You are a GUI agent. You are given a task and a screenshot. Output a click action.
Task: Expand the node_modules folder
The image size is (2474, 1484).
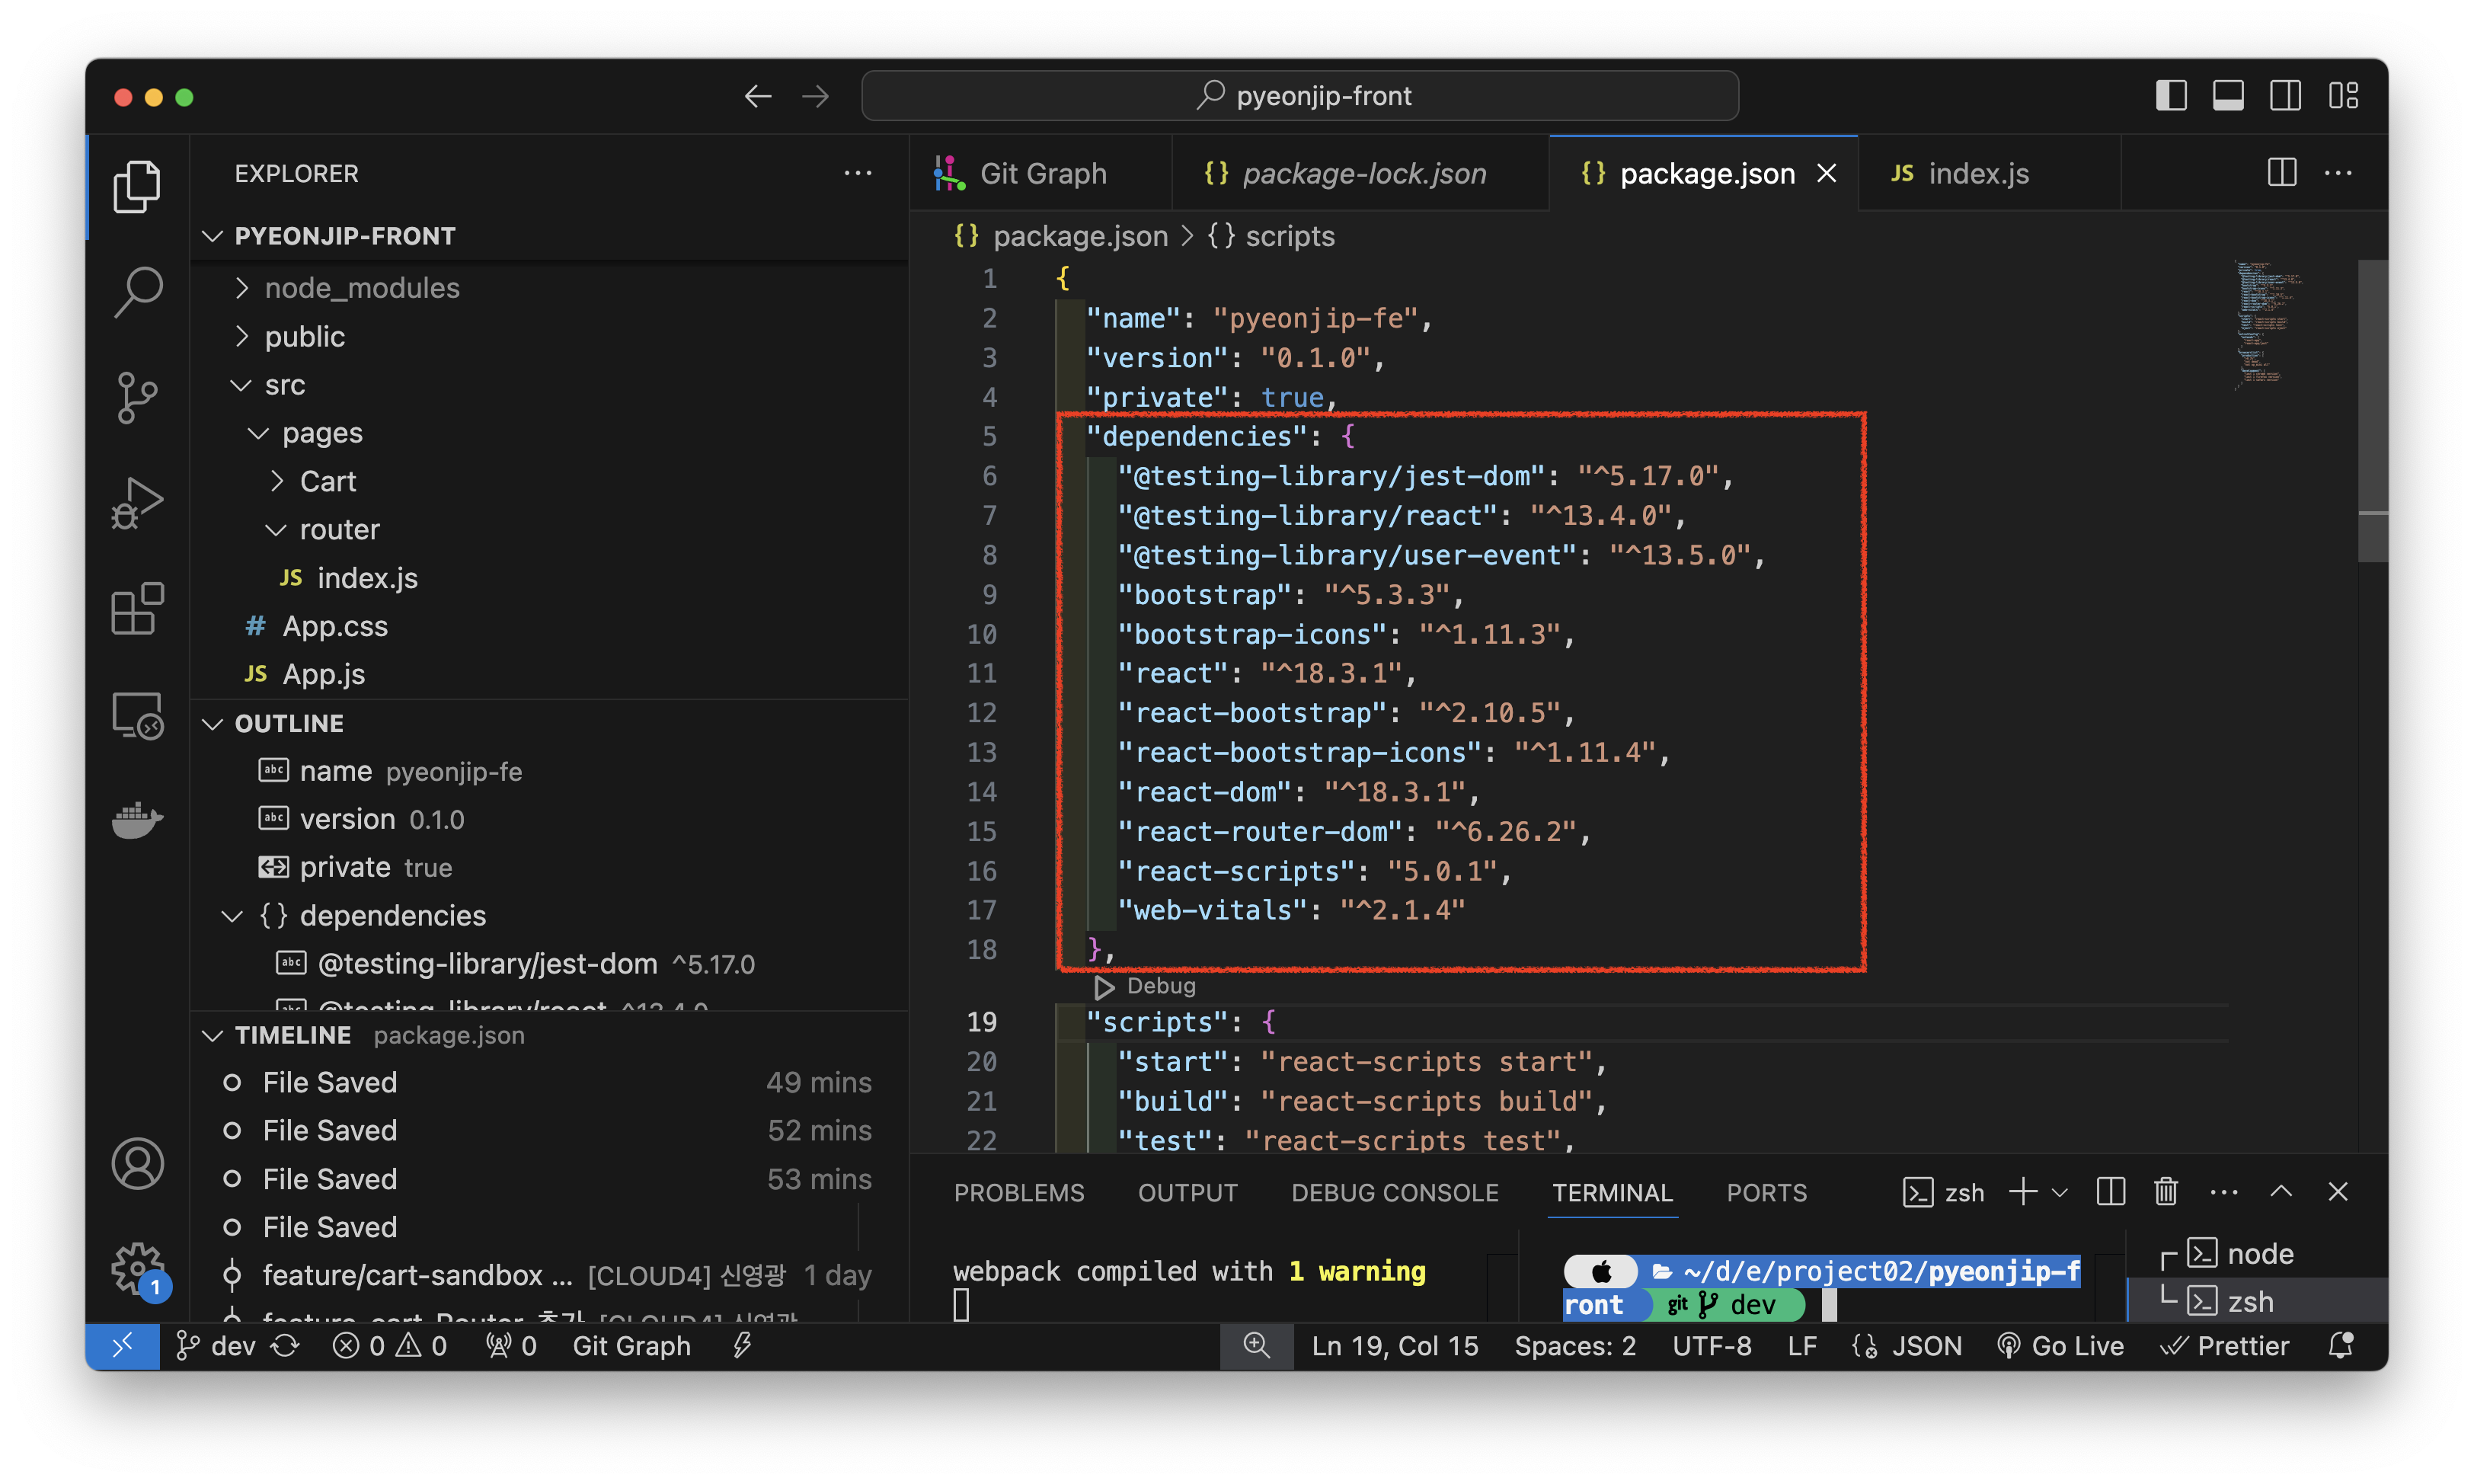(361, 288)
